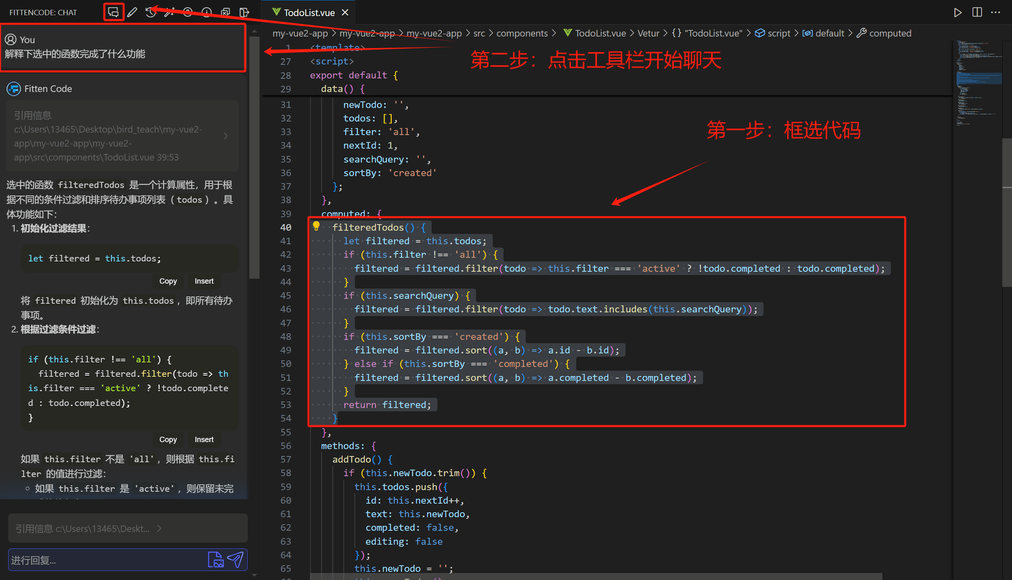Open editor more actions ellipsis
This screenshot has width=1012, height=580.
pyautogui.click(x=996, y=12)
